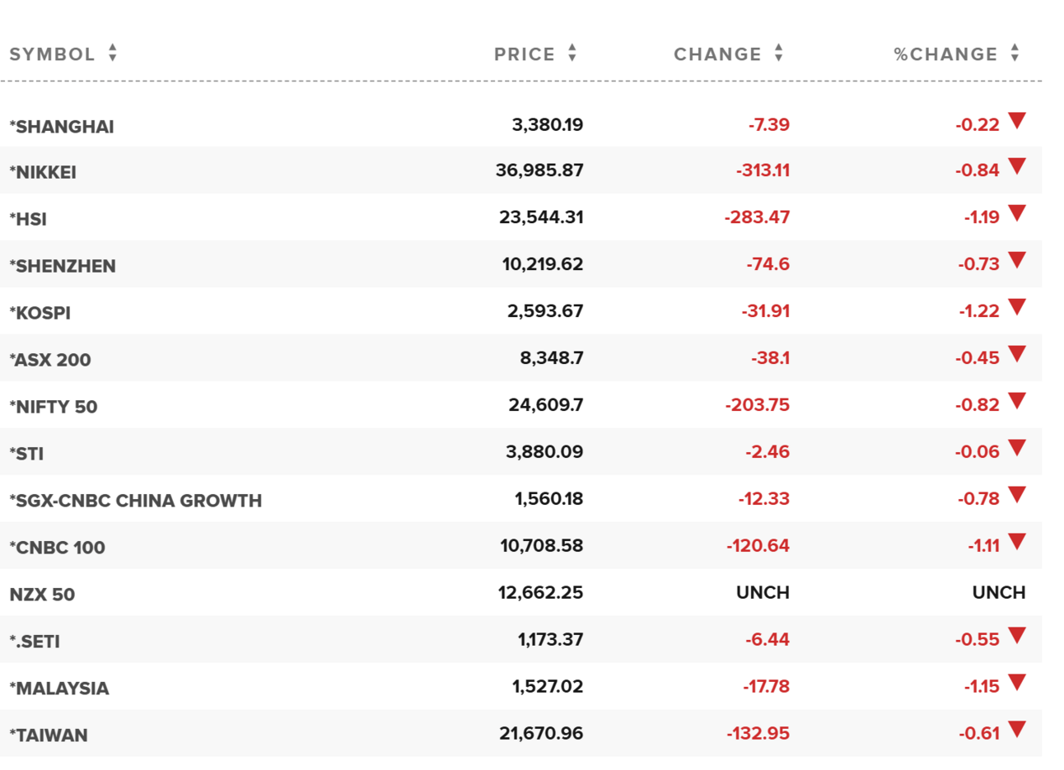1064x770 pixels.
Task: Click the CHANGE column header label
Action: tap(717, 54)
